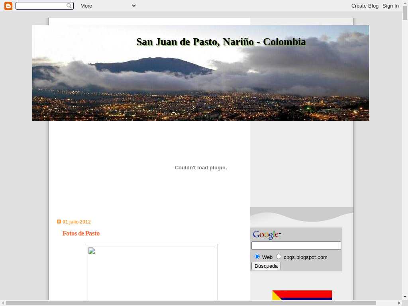Click the Blogger navbar search box
Screen dimensions: 408x306
pos(41,6)
